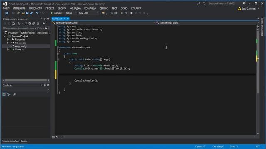Collapse the class Game code block
266x149 pixels.
tap(57, 53)
